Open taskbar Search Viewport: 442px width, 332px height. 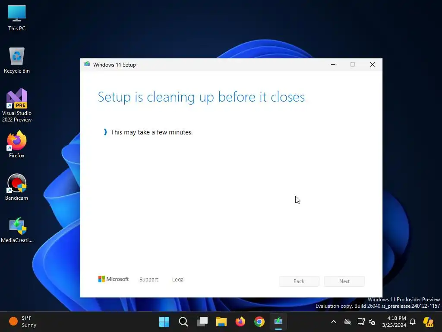[183, 322]
